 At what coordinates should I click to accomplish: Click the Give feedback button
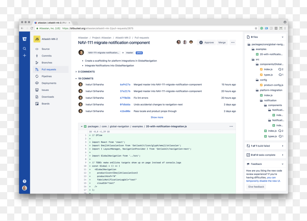[x=256, y=187]
